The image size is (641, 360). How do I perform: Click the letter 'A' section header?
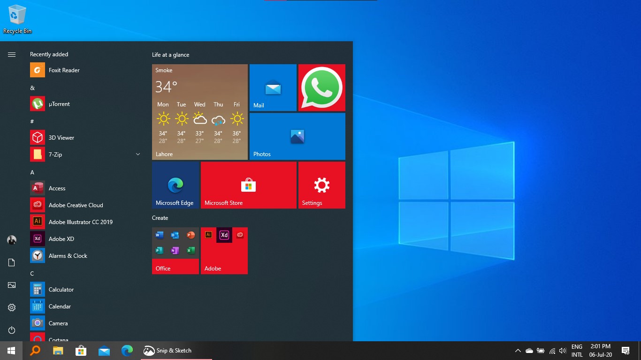click(x=32, y=172)
